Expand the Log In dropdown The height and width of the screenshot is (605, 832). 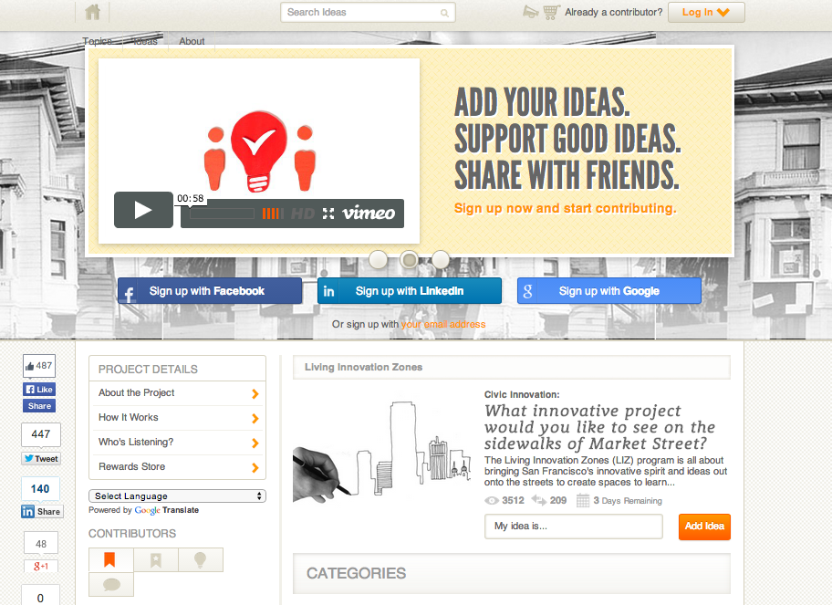(x=706, y=12)
